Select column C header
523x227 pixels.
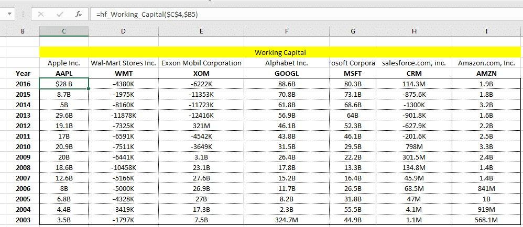coord(63,31)
